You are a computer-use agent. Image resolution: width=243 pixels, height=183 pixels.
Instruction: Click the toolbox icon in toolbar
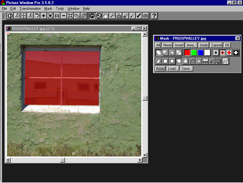(145, 16)
